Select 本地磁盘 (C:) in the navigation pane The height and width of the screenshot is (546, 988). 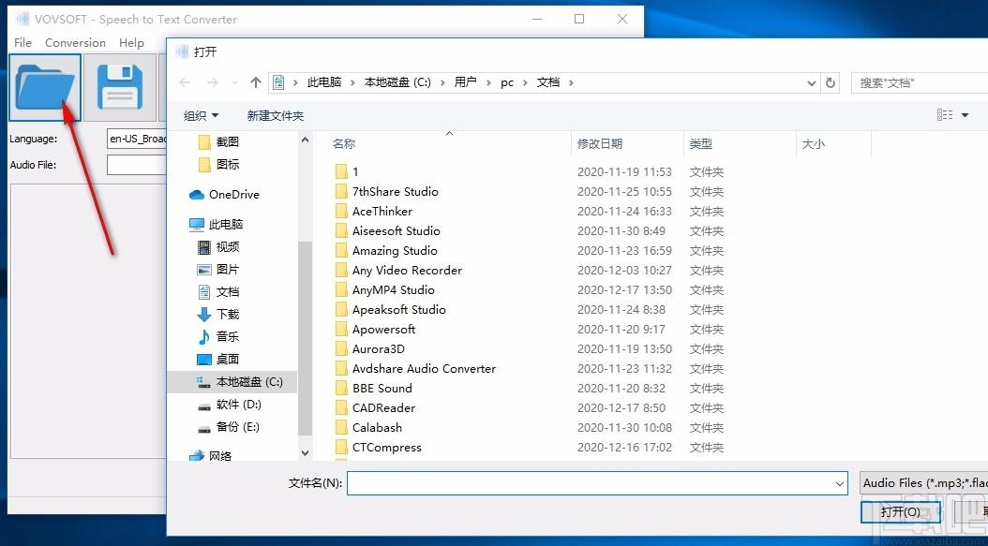(x=232, y=381)
